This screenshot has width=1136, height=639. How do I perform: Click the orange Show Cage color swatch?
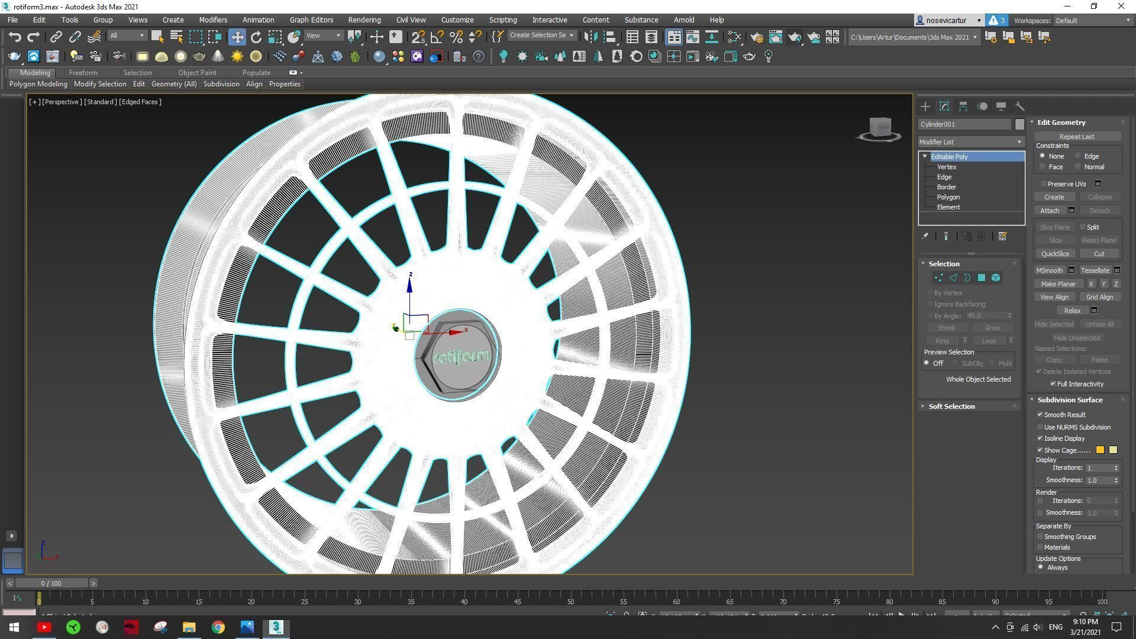1100,450
